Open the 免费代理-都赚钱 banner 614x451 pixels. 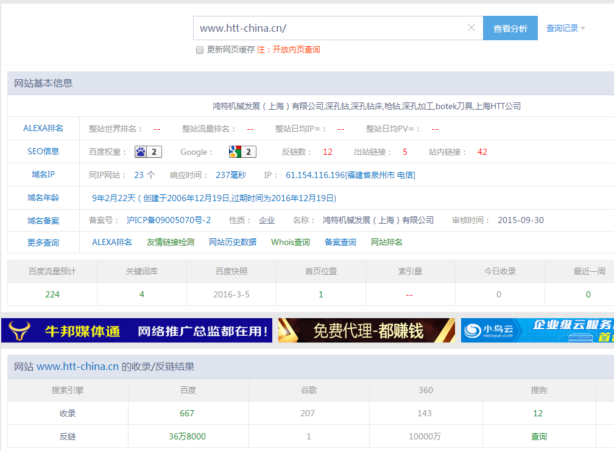367,330
